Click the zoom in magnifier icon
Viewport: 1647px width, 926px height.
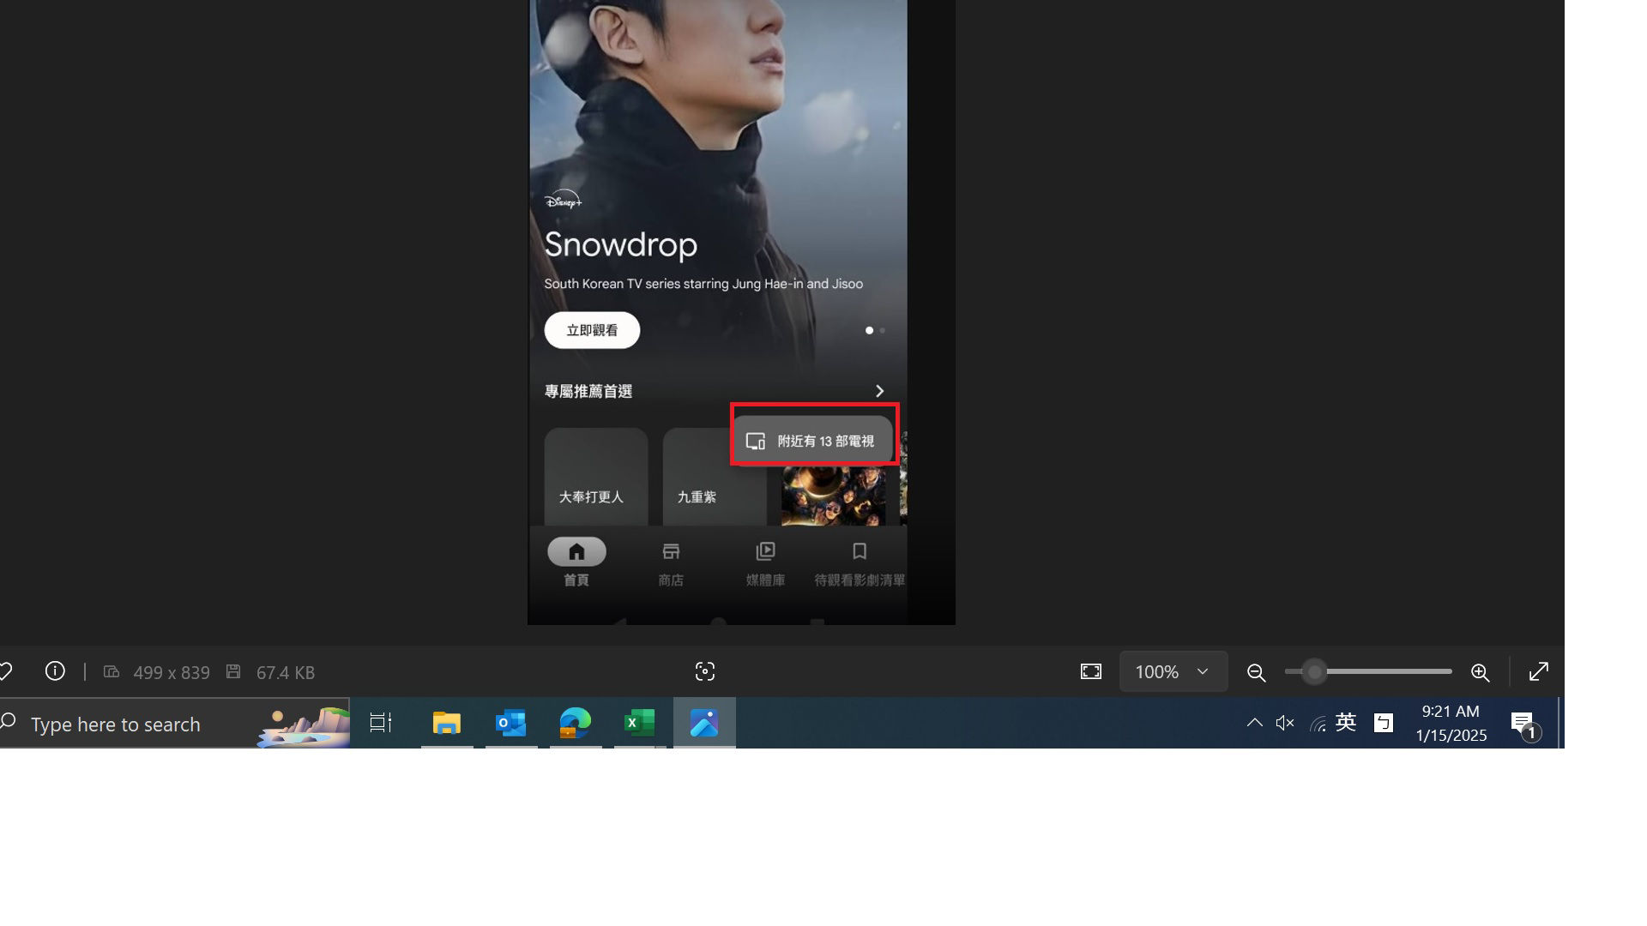coord(1481,672)
